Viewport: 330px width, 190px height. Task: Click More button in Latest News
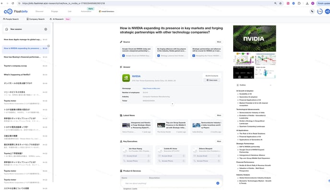[219, 115]
